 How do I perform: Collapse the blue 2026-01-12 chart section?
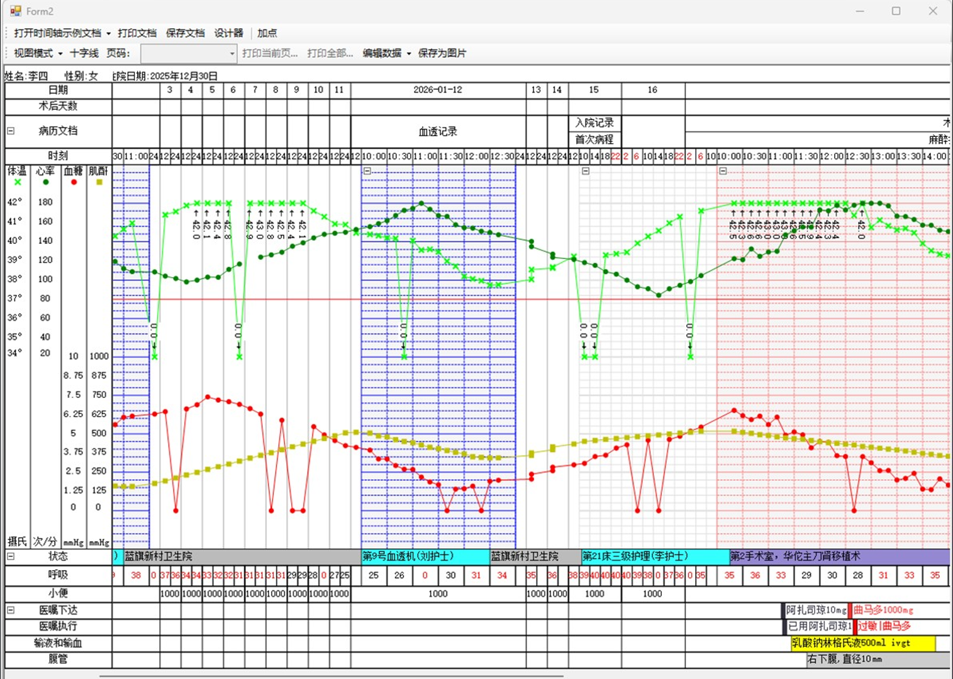[367, 171]
